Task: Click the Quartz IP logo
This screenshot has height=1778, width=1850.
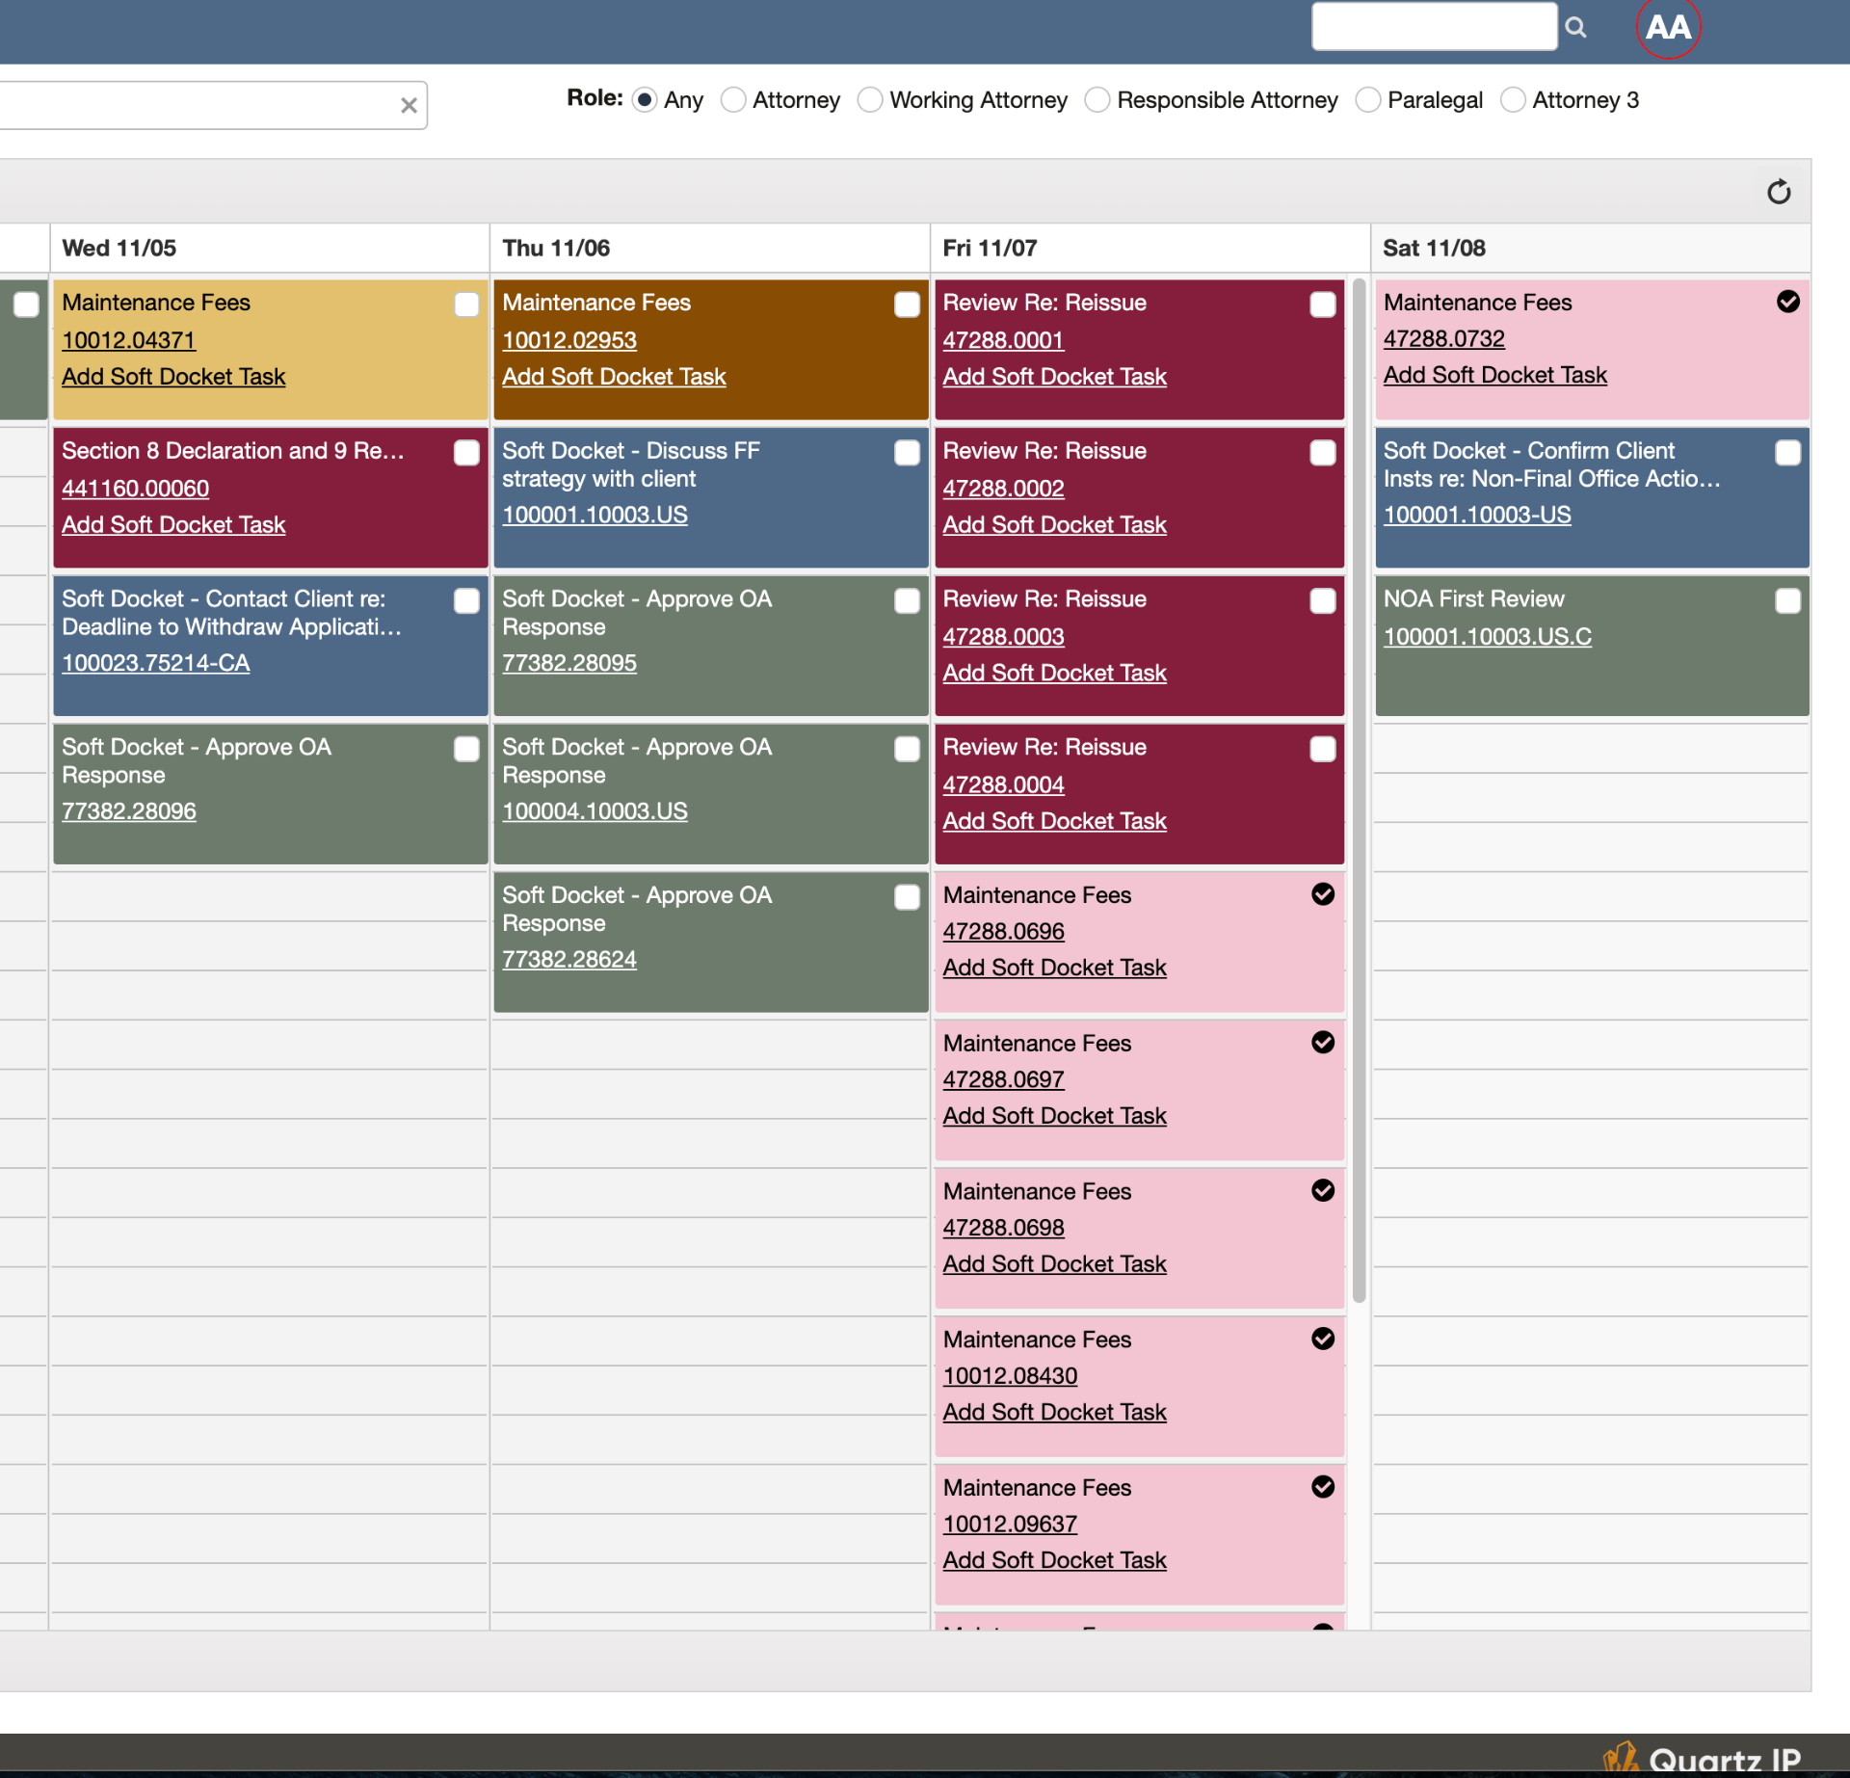Action: click(1703, 1759)
